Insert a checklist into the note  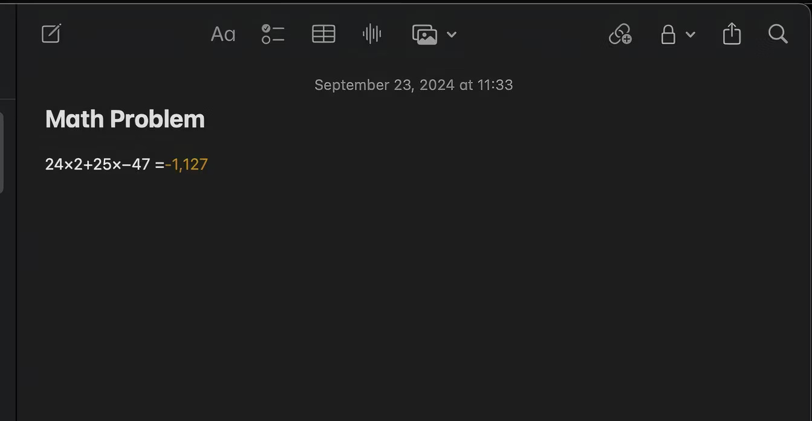[x=273, y=34]
